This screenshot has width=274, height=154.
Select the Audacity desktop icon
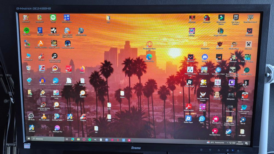[x=42, y=81]
